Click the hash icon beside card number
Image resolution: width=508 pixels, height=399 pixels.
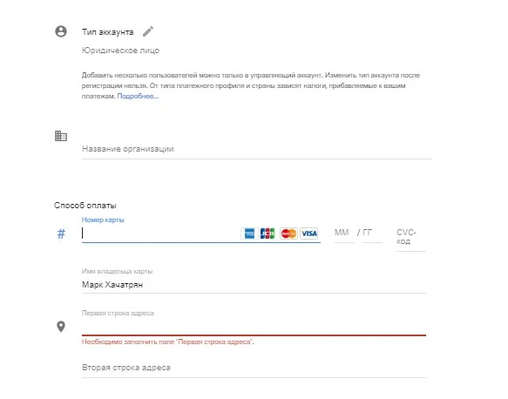pos(61,233)
